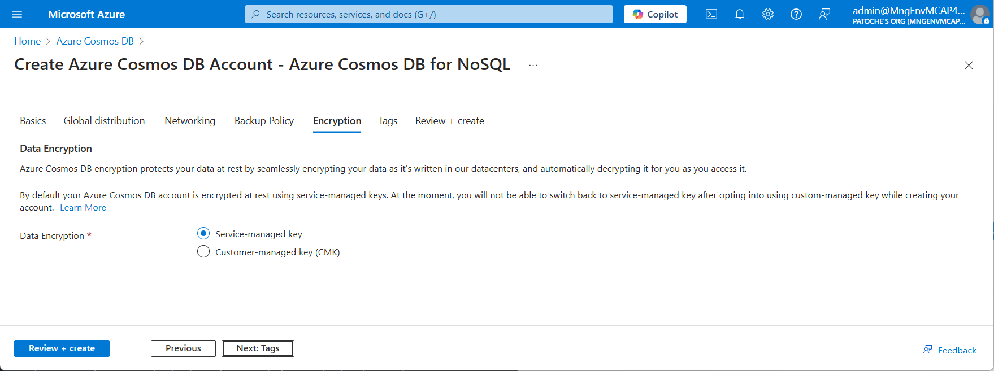994x371 pixels.
Task: Open the Review + create tab
Action: click(450, 121)
